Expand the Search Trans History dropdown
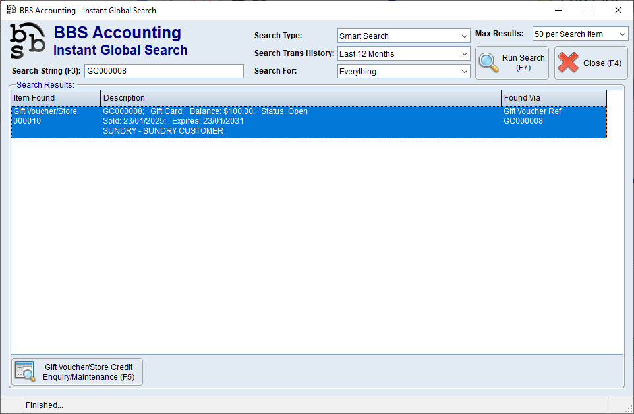The height and width of the screenshot is (414, 634). [403, 53]
